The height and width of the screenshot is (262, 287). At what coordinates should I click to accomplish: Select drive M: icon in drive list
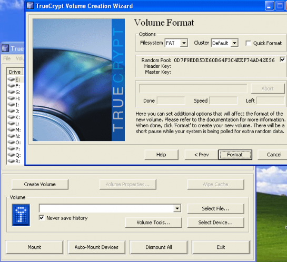click(11, 129)
